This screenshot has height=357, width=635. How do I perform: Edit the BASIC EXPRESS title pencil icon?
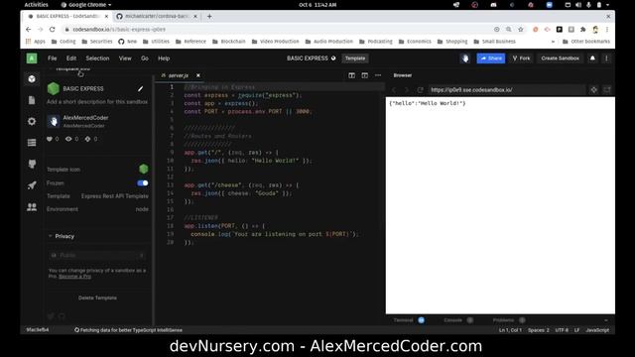[x=140, y=88]
